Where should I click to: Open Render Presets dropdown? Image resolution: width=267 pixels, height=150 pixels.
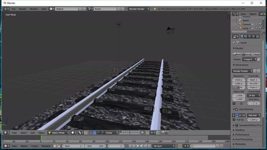(242, 71)
